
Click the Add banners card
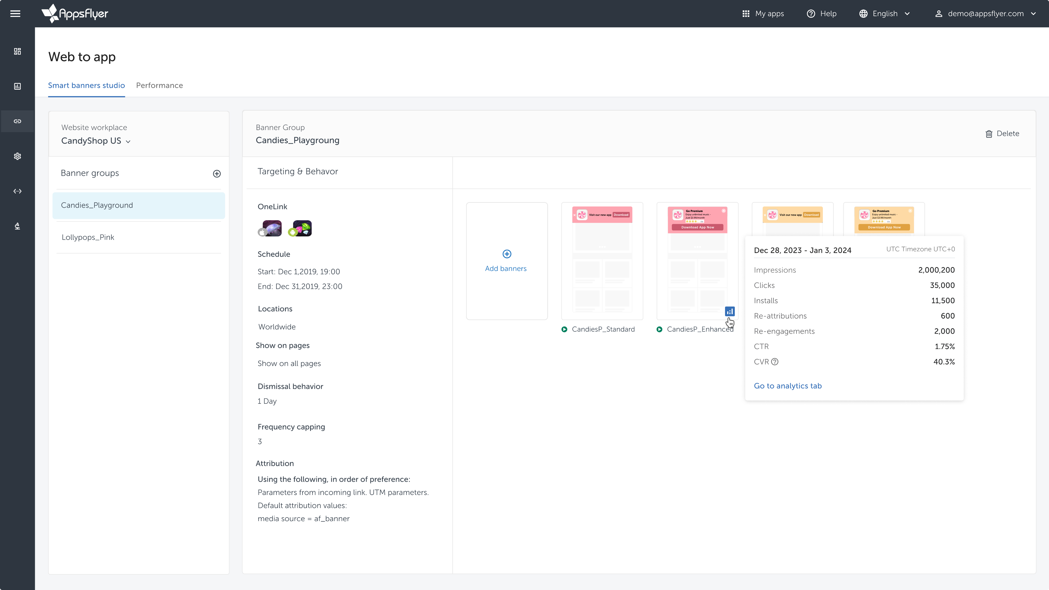[506, 261]
